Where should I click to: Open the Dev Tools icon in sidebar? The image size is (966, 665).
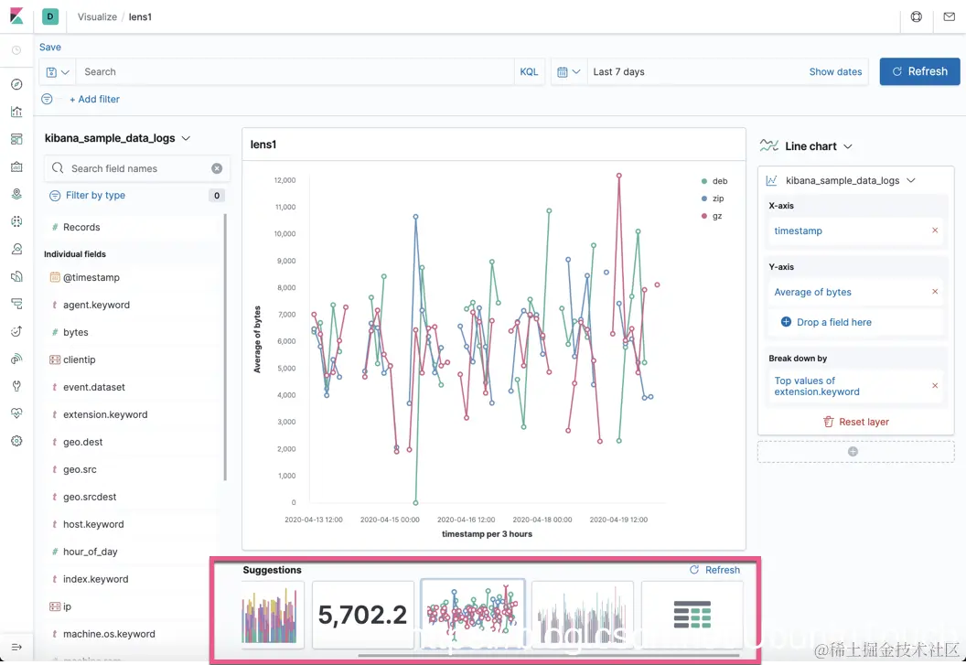(16, 386)
